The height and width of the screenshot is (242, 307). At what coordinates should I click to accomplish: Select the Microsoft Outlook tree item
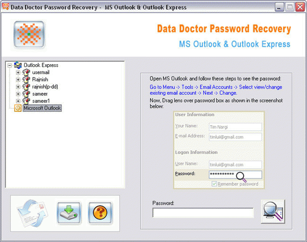click(x=43, y=108)
